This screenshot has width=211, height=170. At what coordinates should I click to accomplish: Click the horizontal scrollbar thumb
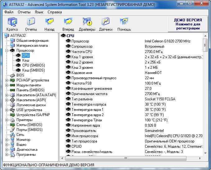(126, 158)
